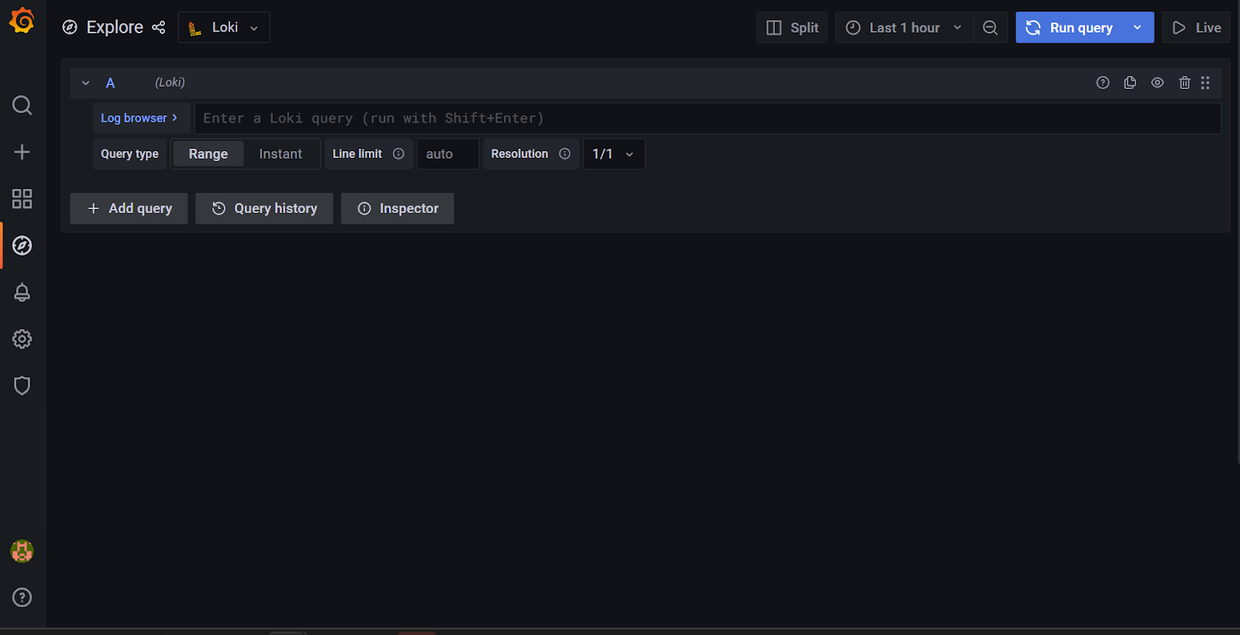This screenshot has width=1240, height=635.
Task: Expand the Resolution 1/1 dropdown
Action: (x=613, y=154)
